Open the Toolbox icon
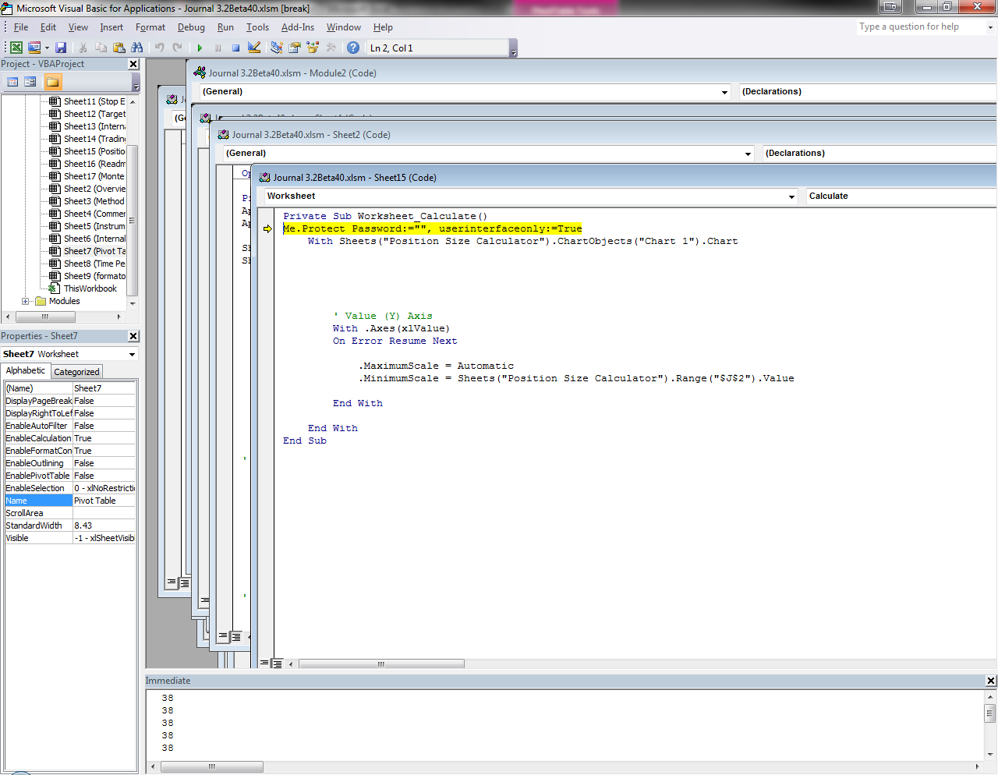 click(x=331, y=48)
